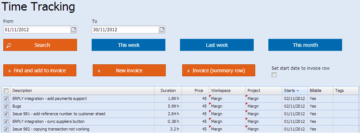Filter entries by Last week

(217, 45)
